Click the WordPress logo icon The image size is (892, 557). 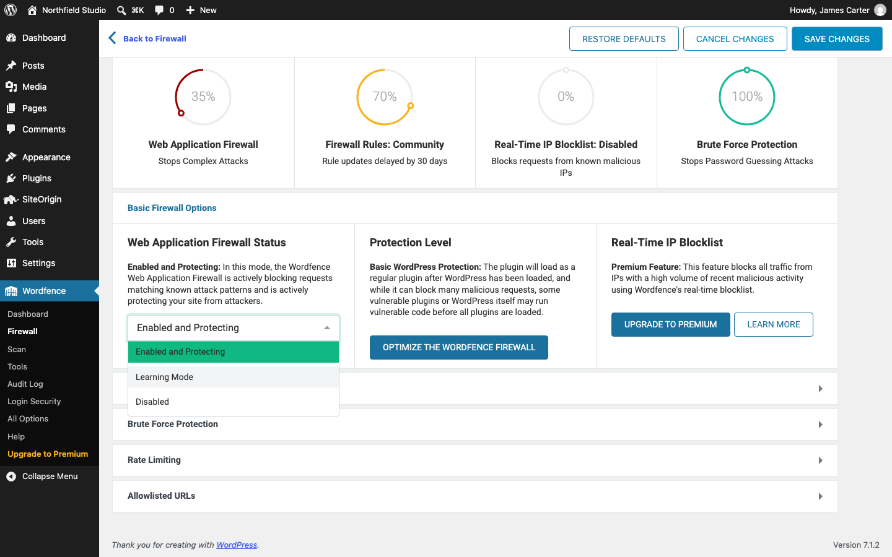pyautogui.click(x=11, y=10)
